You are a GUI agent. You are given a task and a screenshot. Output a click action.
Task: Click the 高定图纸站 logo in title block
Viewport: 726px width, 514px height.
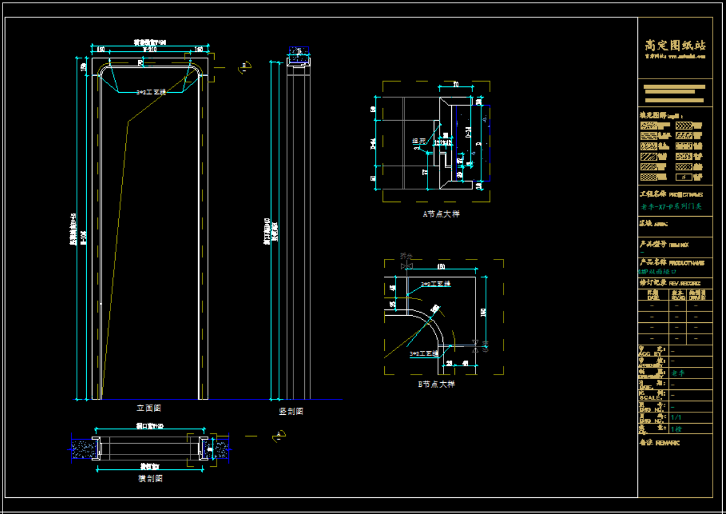coord(675,45)
